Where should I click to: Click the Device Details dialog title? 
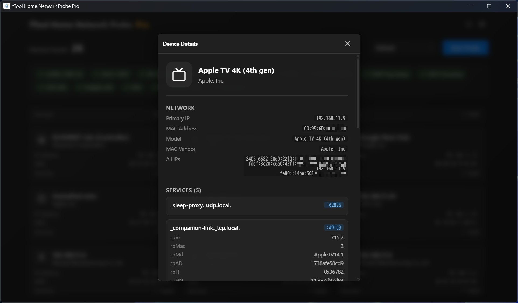(x=180, y=44)
